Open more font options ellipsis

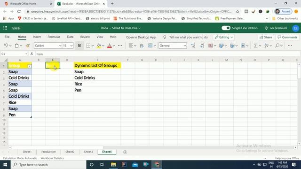click(x=120, y=46)
